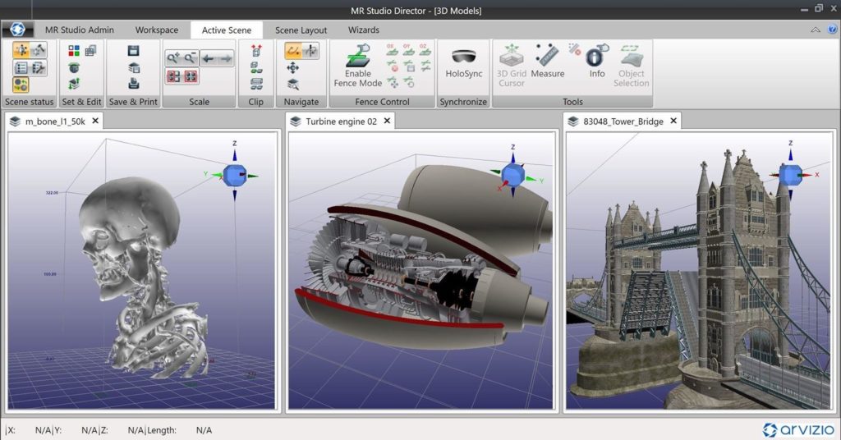This screenshot has height=440, width=841.
Task: Click the four colored squares icon
Action: (74, 50)
